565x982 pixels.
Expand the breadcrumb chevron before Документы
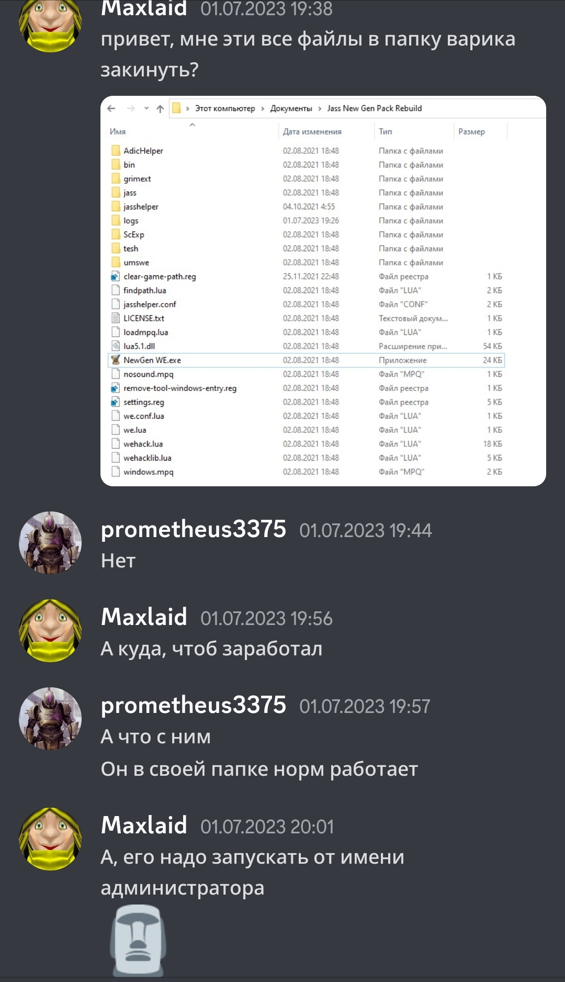pyautogui.click(x=263, y=108)
